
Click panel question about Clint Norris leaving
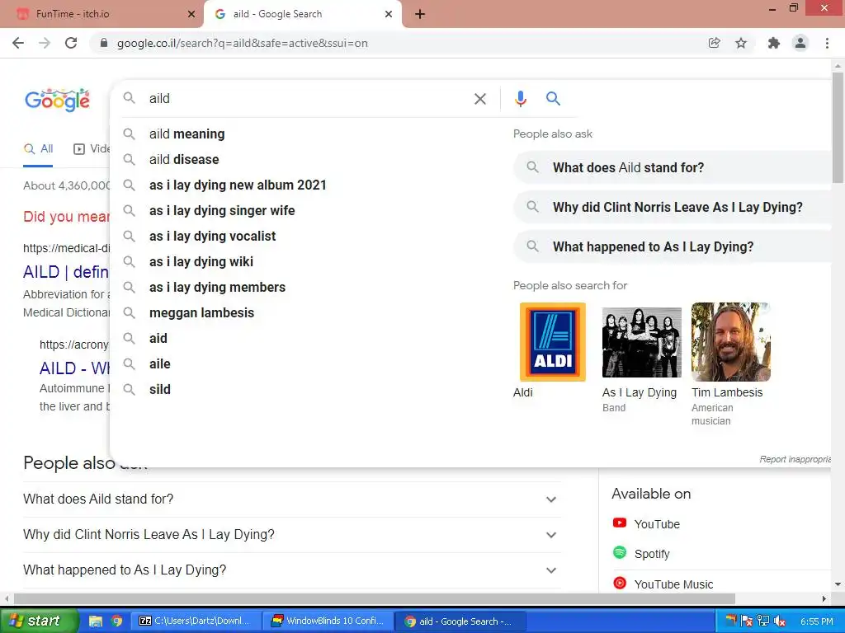tap(672, 207)
